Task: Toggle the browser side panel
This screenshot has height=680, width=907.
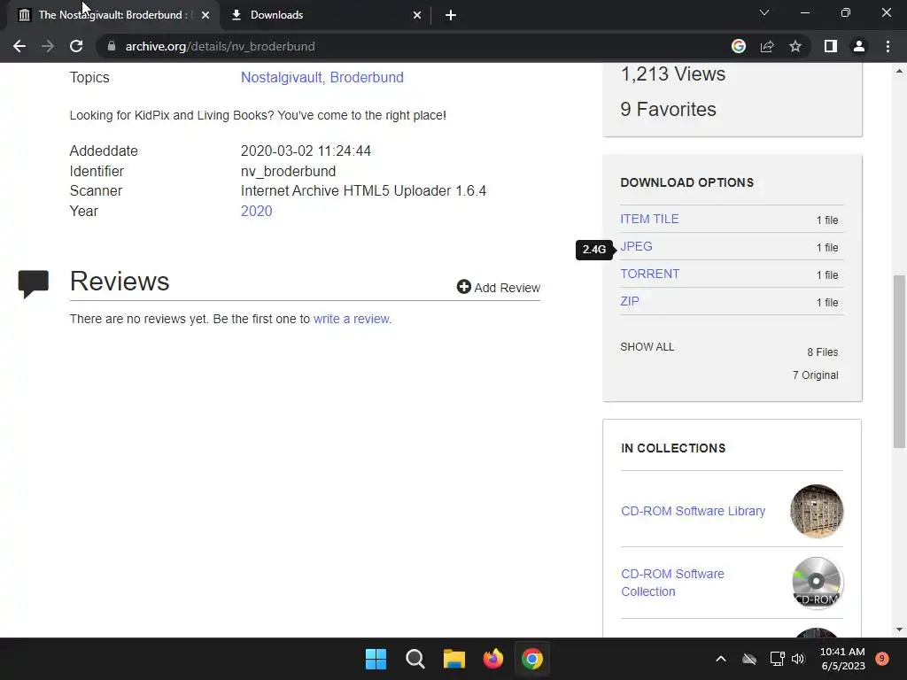Action: pos(831,46)
